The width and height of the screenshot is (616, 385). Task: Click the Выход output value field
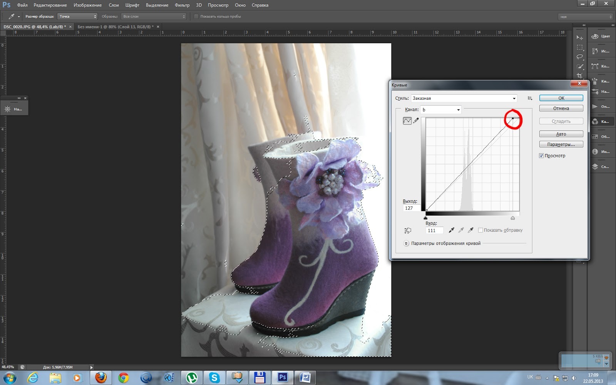coord(412,208)
